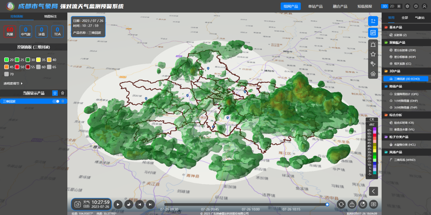The height and width of the screenshot is (215, 431).
Task: Switch the view mode to 2D
Action: 392,6
